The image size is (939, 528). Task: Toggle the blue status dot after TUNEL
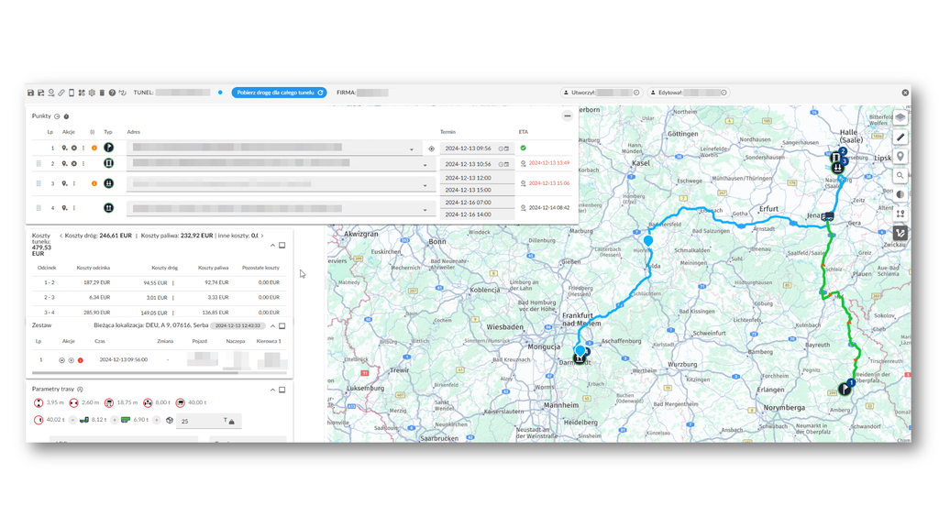[x=220, y=93]
